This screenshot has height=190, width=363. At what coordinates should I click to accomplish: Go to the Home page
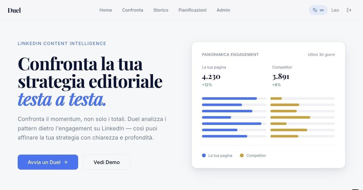pyautogui.click(x=106, y=10)
